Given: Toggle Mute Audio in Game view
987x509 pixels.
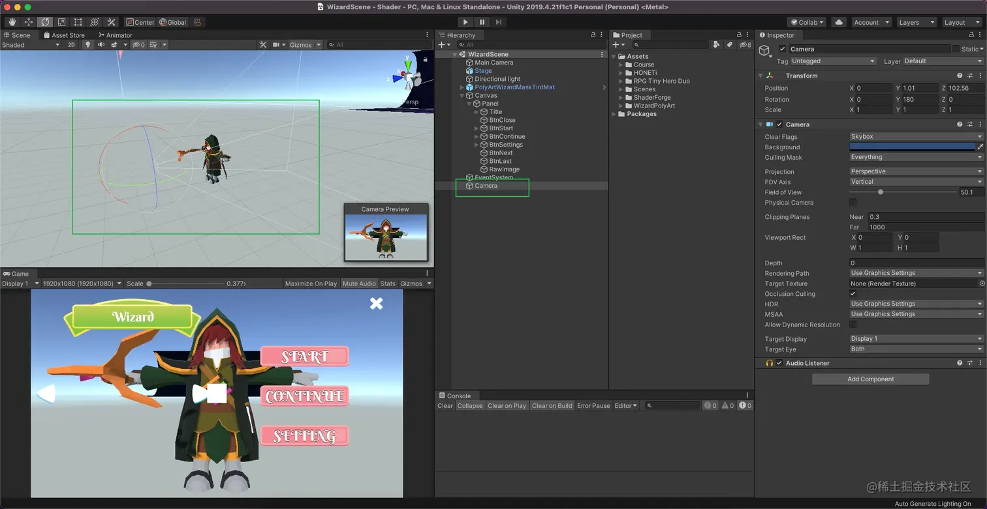Looking at the screenshot, I should pos(359,284).
